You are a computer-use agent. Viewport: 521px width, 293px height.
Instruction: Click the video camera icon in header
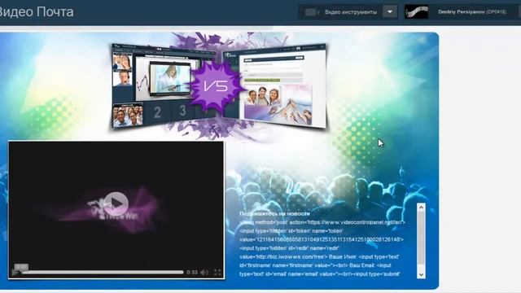click(x=312, y=12)
